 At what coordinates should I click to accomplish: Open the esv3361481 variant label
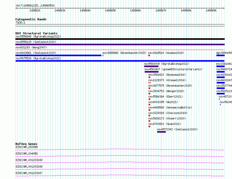(x=224, y=64)
